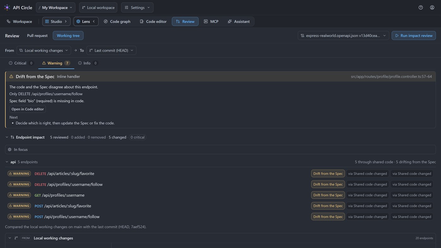Open the MCP tab
The width and height of the screenshot is (441, 248).
click(211, 21)
